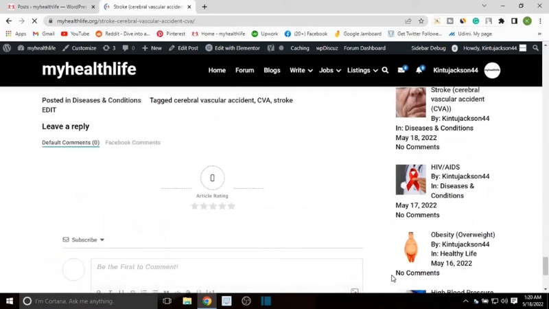Share this page via address bar icon

[408, 21]
